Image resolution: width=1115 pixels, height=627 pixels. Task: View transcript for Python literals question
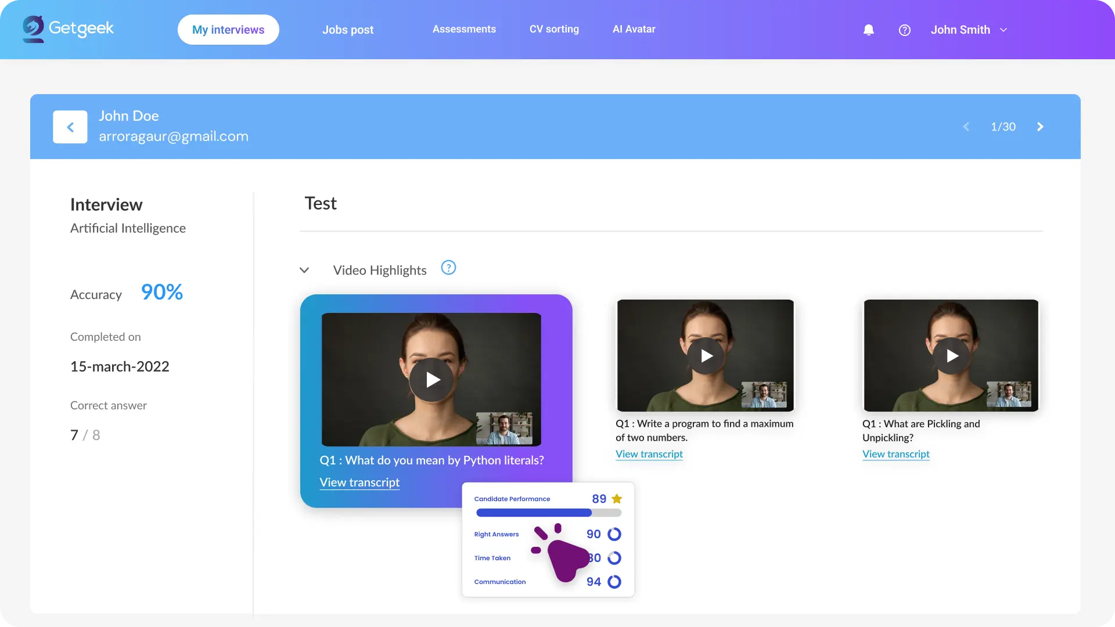[359, 482]
